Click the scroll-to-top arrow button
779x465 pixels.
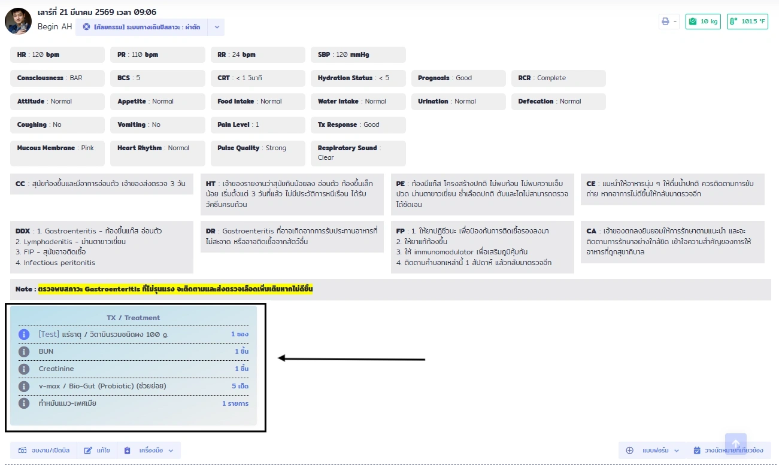pyautogui.click(x=735, y=444)
